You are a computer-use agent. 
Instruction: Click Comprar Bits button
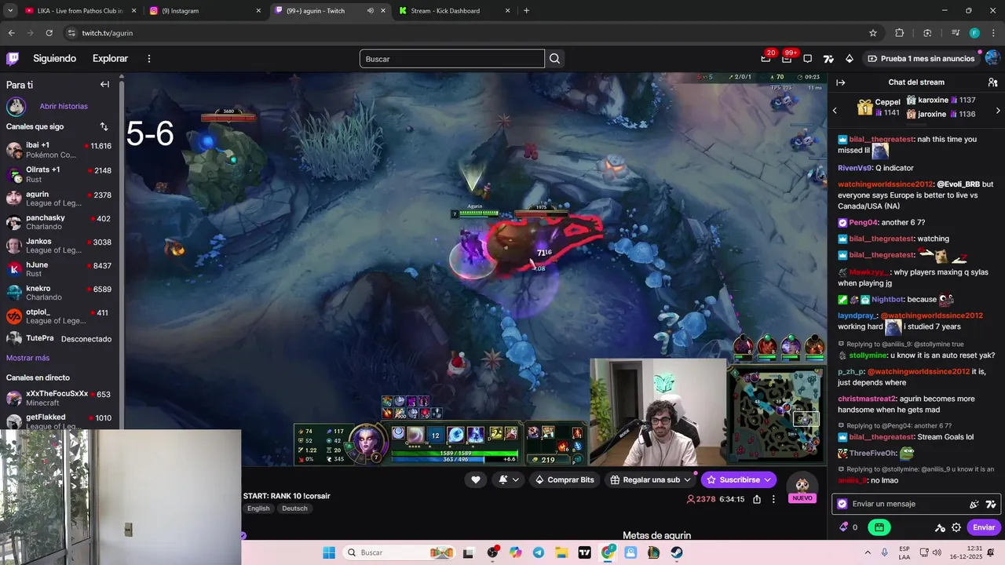pyautogui.click(x=564, y=479)
